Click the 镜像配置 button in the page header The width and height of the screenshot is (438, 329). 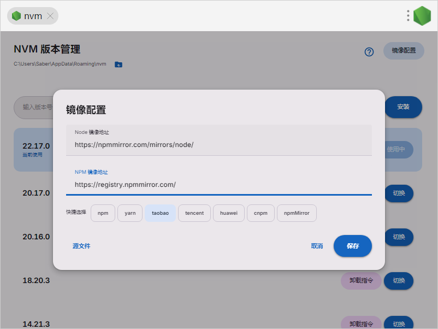(x=404, y=51)
